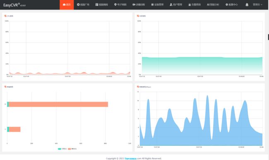Click the page vertical scrollbar thumb
The image size is (269, 160).
pos(268,37)
